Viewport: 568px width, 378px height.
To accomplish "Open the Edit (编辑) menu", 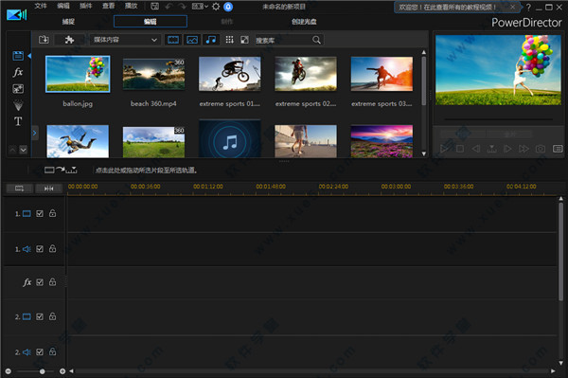I will coord(63,6).
